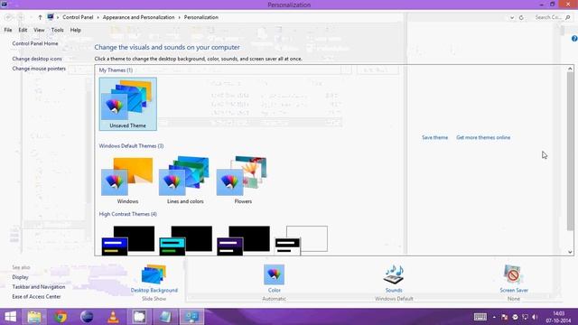578x325 pixels.
Task: Open the View menu
Action: coord(39,30)
